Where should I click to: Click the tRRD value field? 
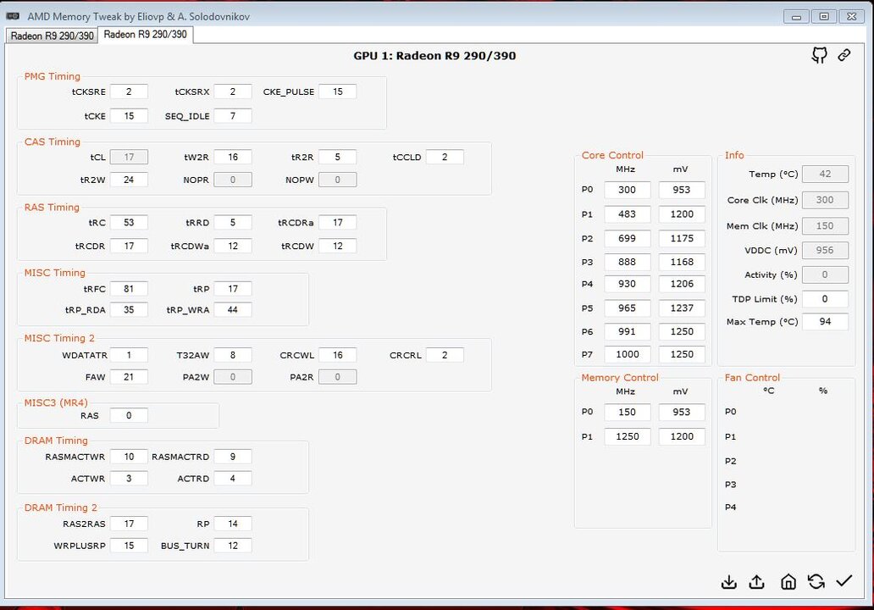(232, 223)
